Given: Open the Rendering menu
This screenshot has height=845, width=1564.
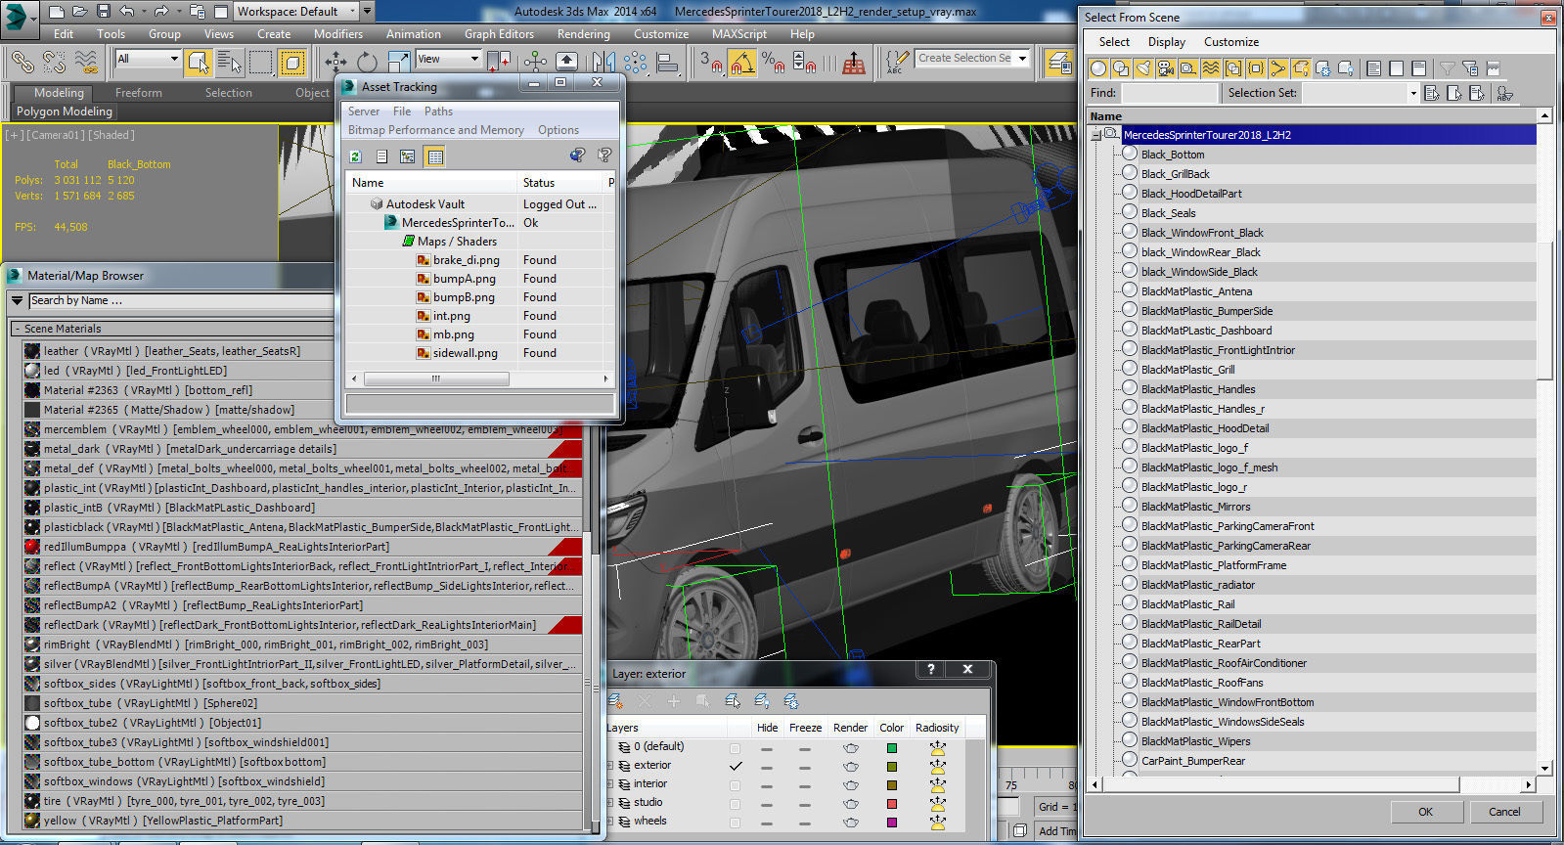Looking at the screenshot, I should 583,33.
